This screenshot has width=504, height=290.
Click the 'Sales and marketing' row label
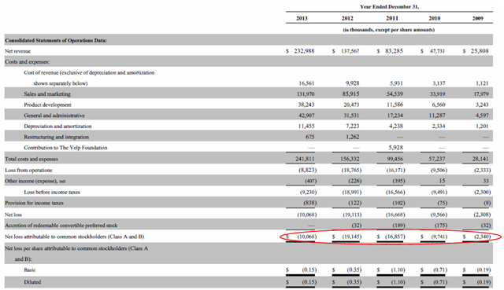click(x=47, y=94)
